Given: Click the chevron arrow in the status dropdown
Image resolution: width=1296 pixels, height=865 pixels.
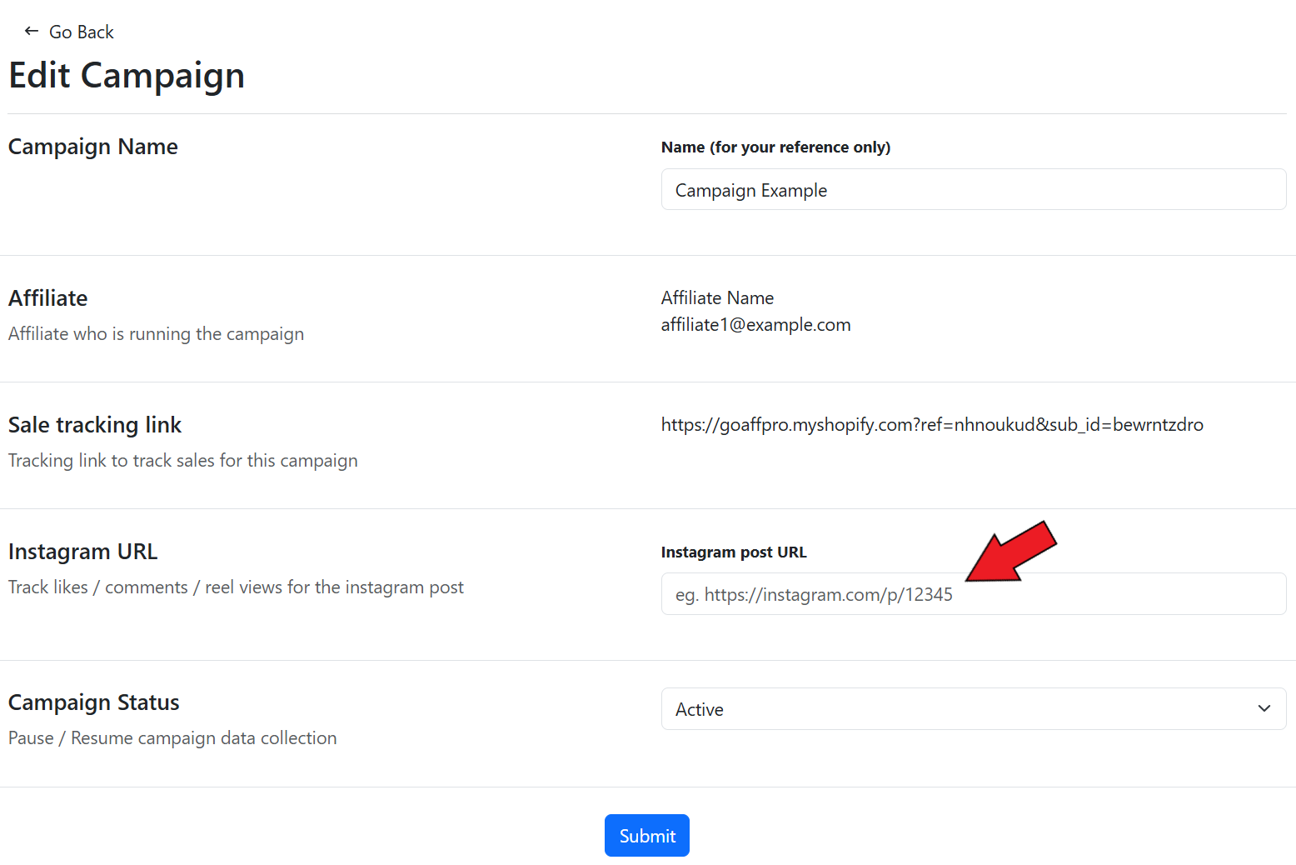Looking at the screenshot, I should (1264, 709).
